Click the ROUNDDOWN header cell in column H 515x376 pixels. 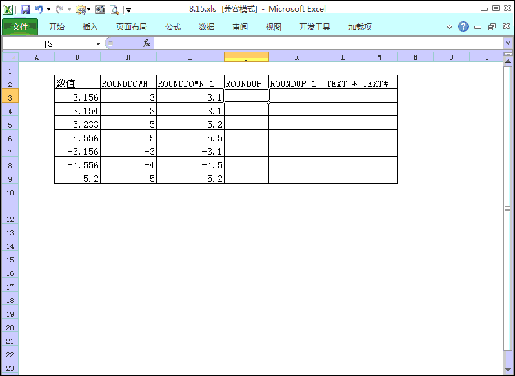[x=128, y=83]
